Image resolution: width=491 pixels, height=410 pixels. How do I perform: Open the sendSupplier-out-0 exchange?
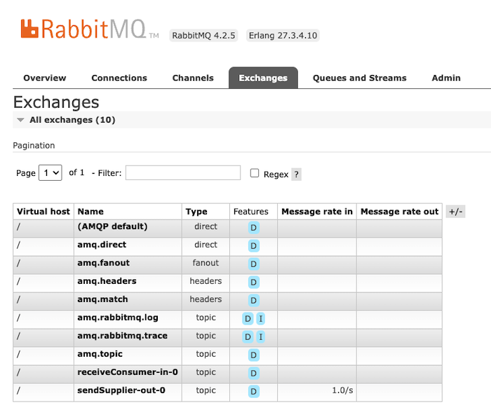121,390
